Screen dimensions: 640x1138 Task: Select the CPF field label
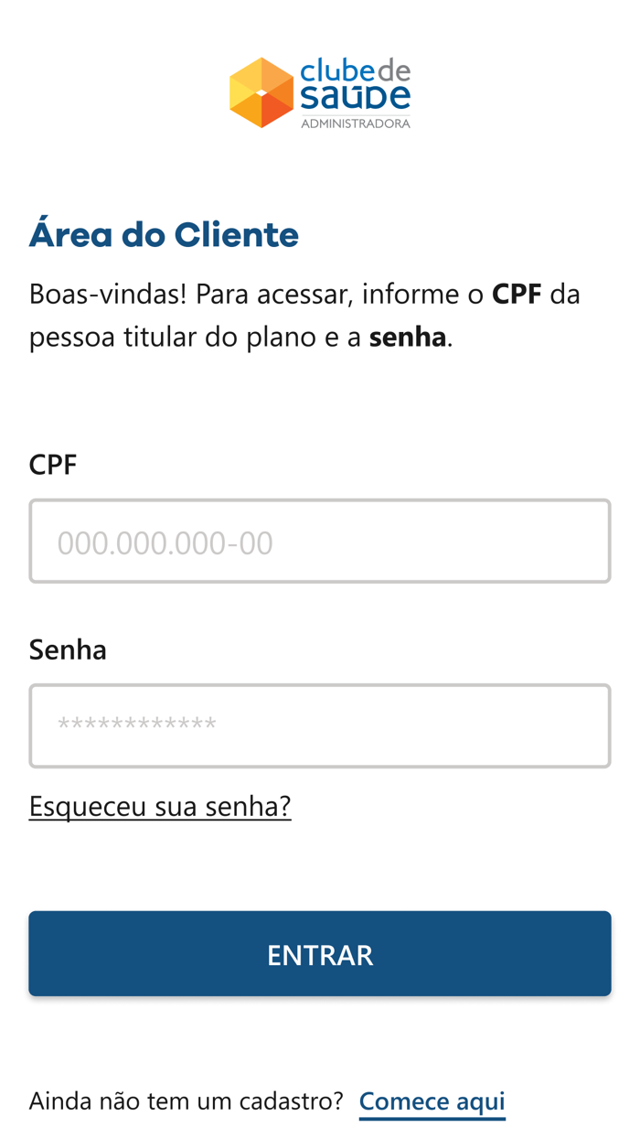52,465
